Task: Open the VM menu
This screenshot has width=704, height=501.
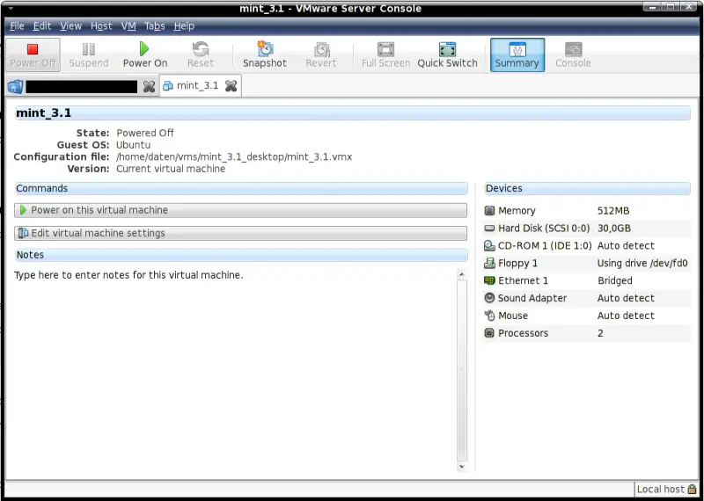Action: click(128, 26)
